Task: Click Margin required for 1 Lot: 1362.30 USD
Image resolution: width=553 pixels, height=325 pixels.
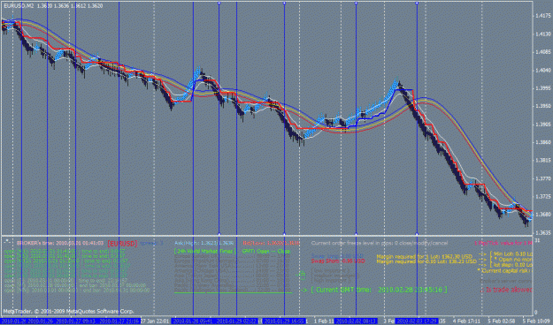Action: click(425, 257)
